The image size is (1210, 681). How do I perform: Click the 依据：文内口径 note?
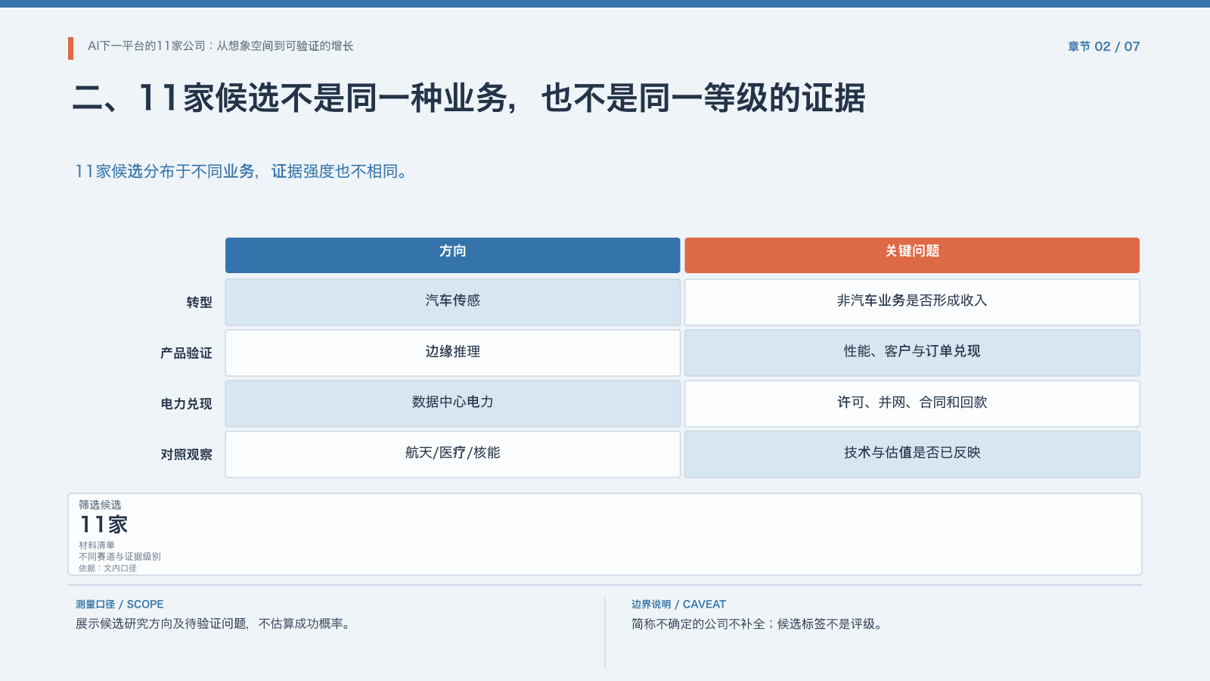pos(107,568)
